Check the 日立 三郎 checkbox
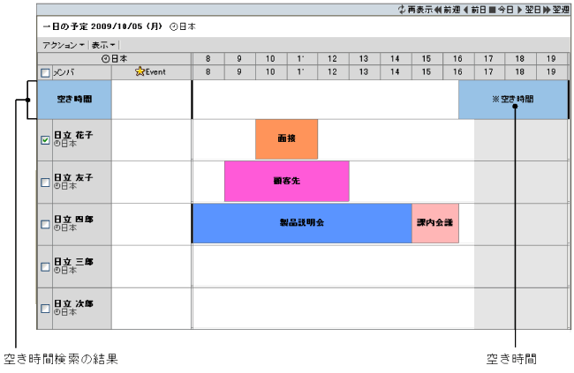 click(45, 266)
